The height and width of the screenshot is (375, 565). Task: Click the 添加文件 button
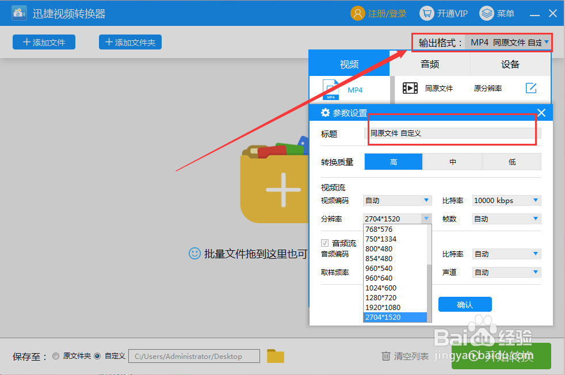44,42
